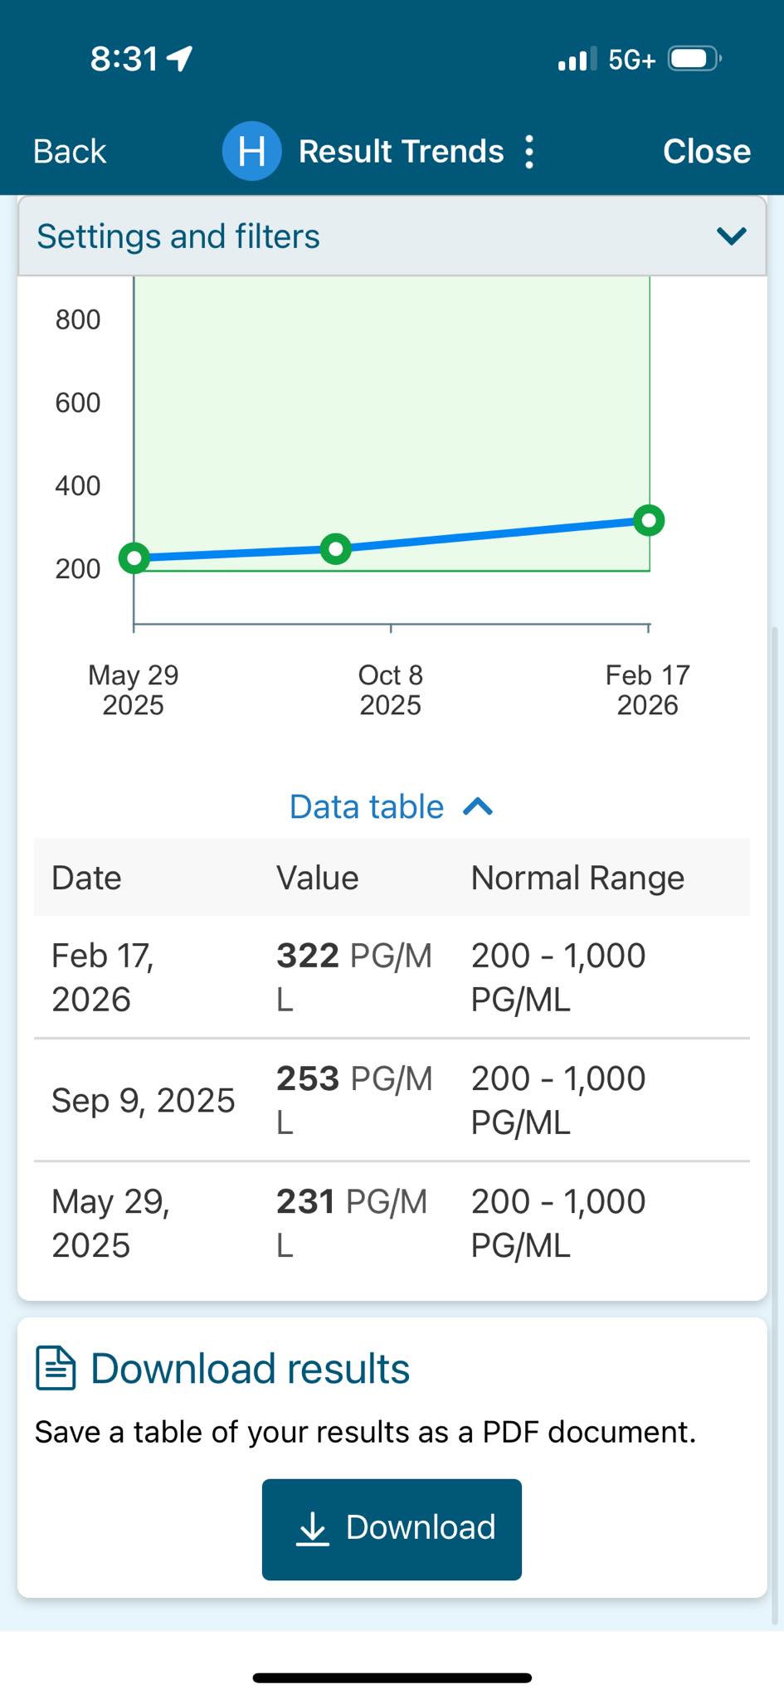Select the May 29 2025 data point
Viewport: 784px width, 1699px height.
[134, 558]
